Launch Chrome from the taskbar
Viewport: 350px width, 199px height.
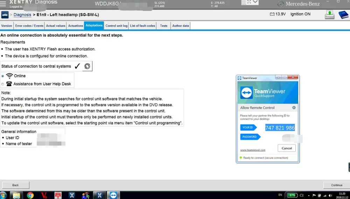pos(30,196)
